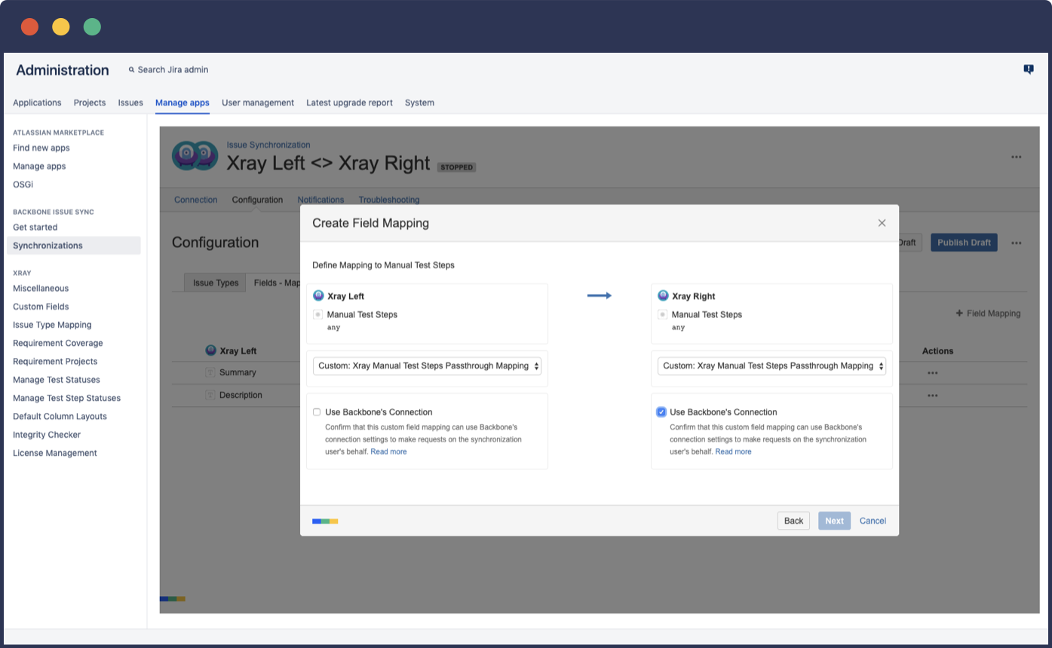Image resolution: width=1052 pixels, height=648 pixels.
Task: Open Get started under Backbone Issue Sync
Action: coord(35,227)
